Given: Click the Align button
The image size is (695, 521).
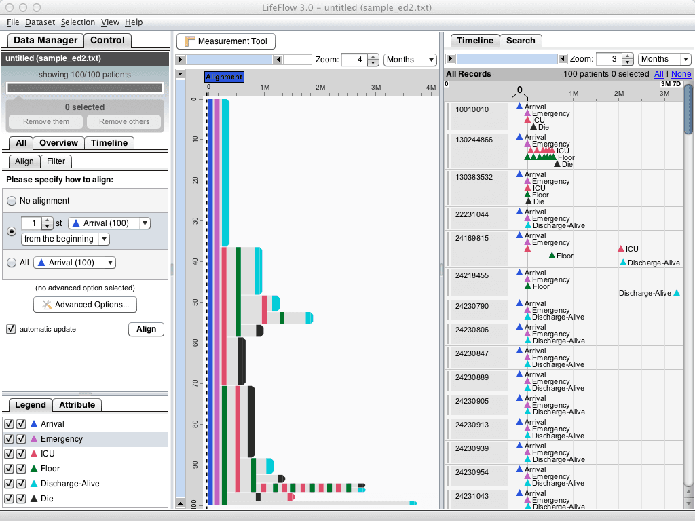Looking at the screenshot, I should (146, 329).
